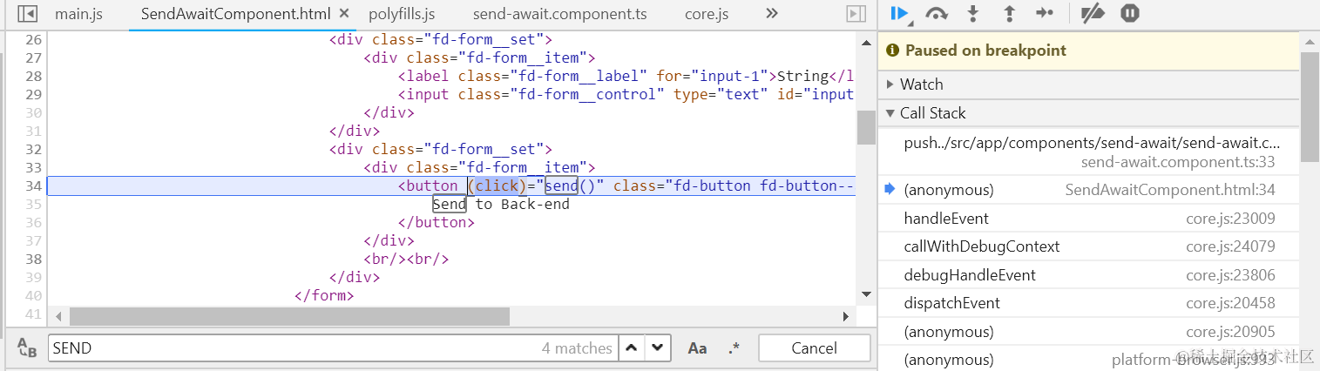Deactivate breakpoints toggle

pos(1092,14)
